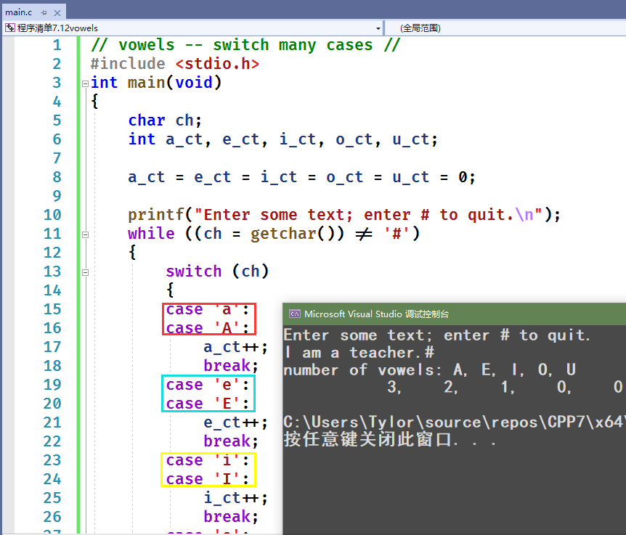Click the getchar() call in the while condition
The height and width of the screenshot is (535, 626).
pos(296,234)
